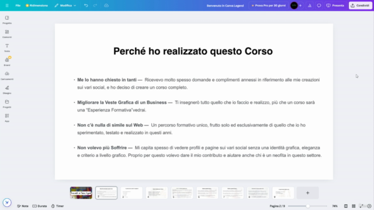Image resolution: width=374 pixels, height=210 pixels.
Task: Select the slide 5 thumbnail
Action: click(x=182, y=193)
